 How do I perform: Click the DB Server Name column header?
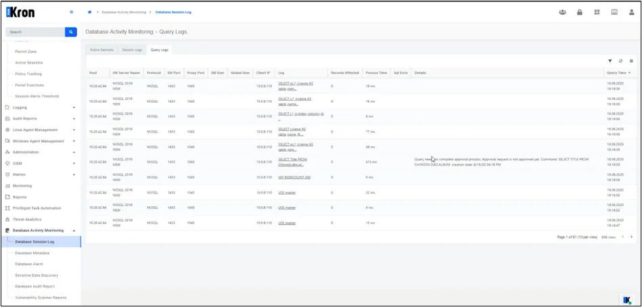[127, 73]
